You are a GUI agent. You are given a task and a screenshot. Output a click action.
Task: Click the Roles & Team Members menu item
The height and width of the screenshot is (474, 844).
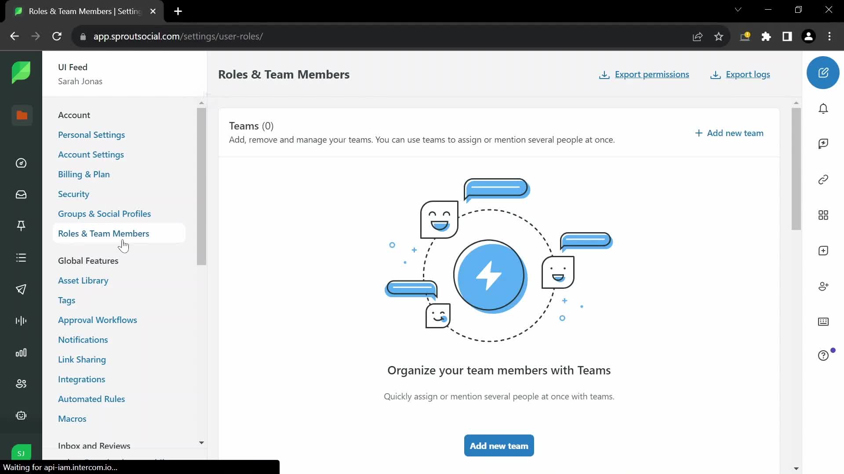point(104,233)
